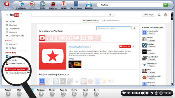The image size is (175, 98).
Task: Open the Mail dock icon
Action: (x=19, y=94)
